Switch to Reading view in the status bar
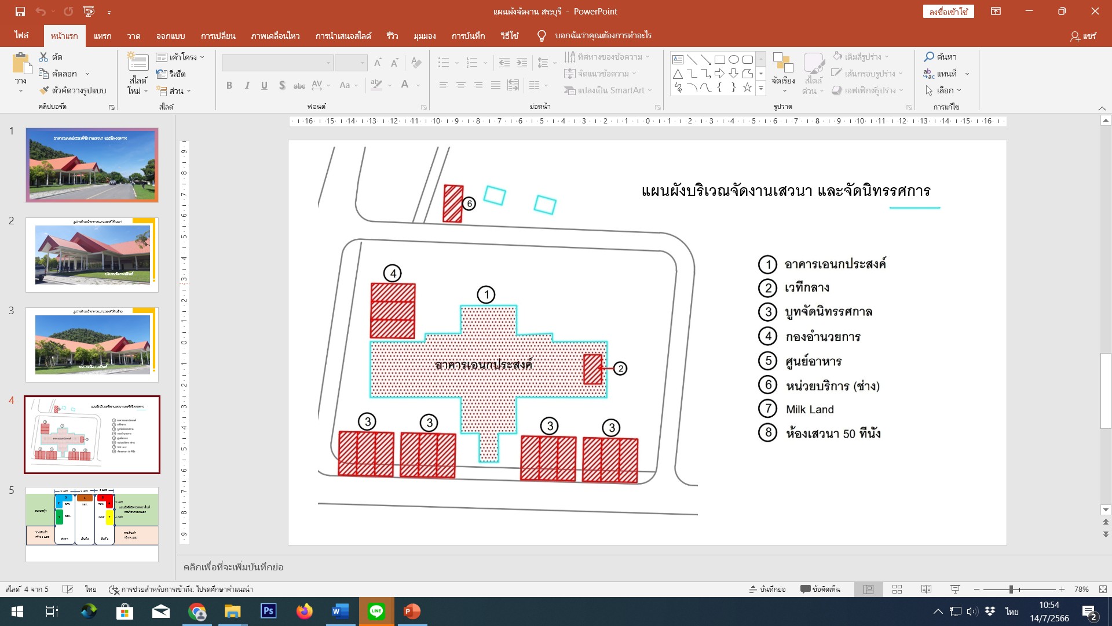1112x626 pixels. click(926, 589)
